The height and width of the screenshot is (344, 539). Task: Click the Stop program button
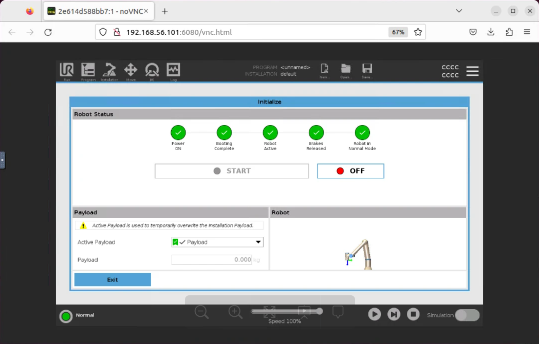point(413,314)
